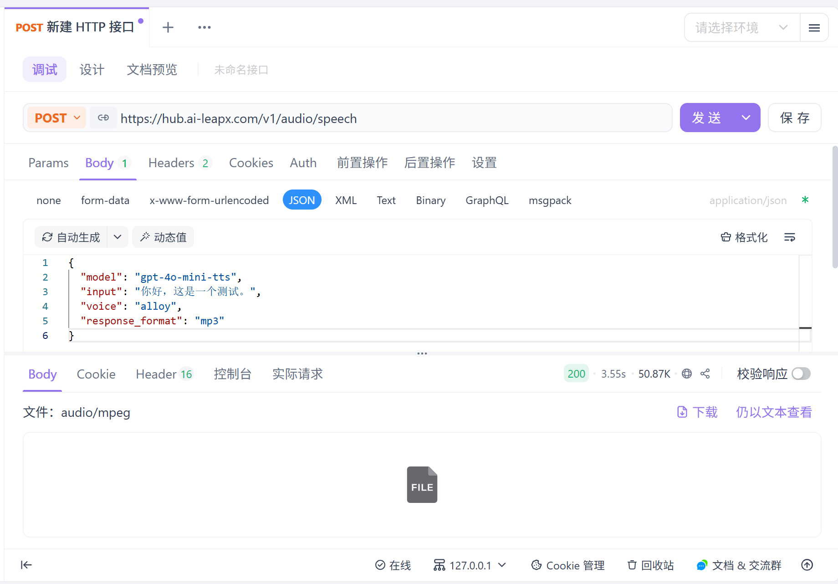Image resolution: width=838 pixels, height=584 pixels.
Task: Click the word wrap icon in editor
Action: coord(790,237)
